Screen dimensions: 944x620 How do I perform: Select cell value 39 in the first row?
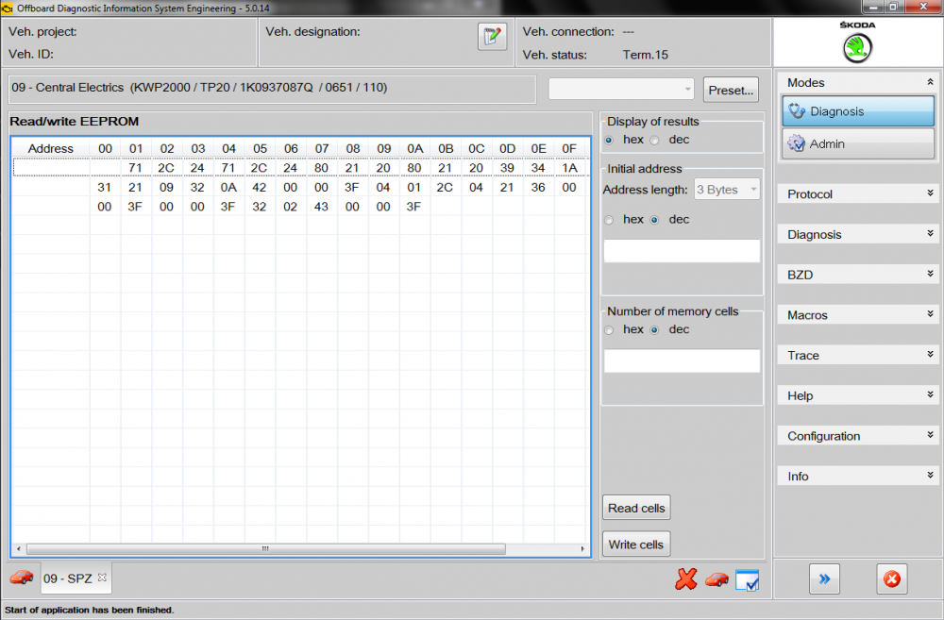pos(508,168)
